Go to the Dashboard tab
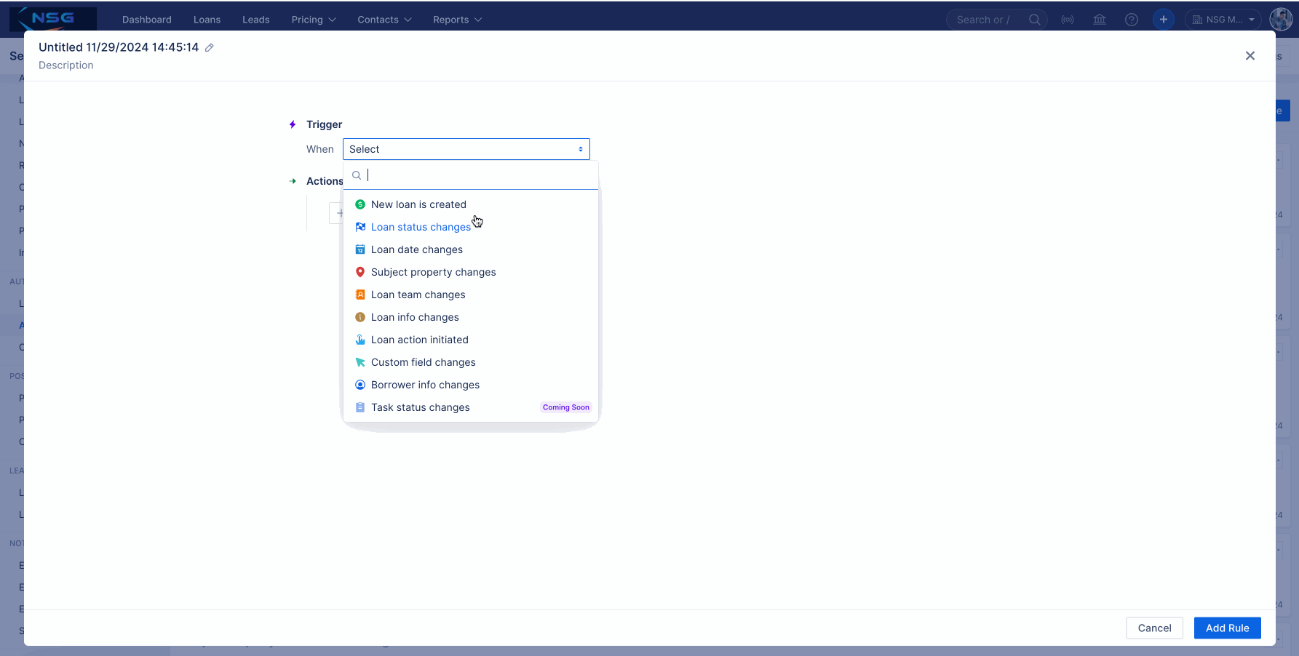 coord(147,20)
